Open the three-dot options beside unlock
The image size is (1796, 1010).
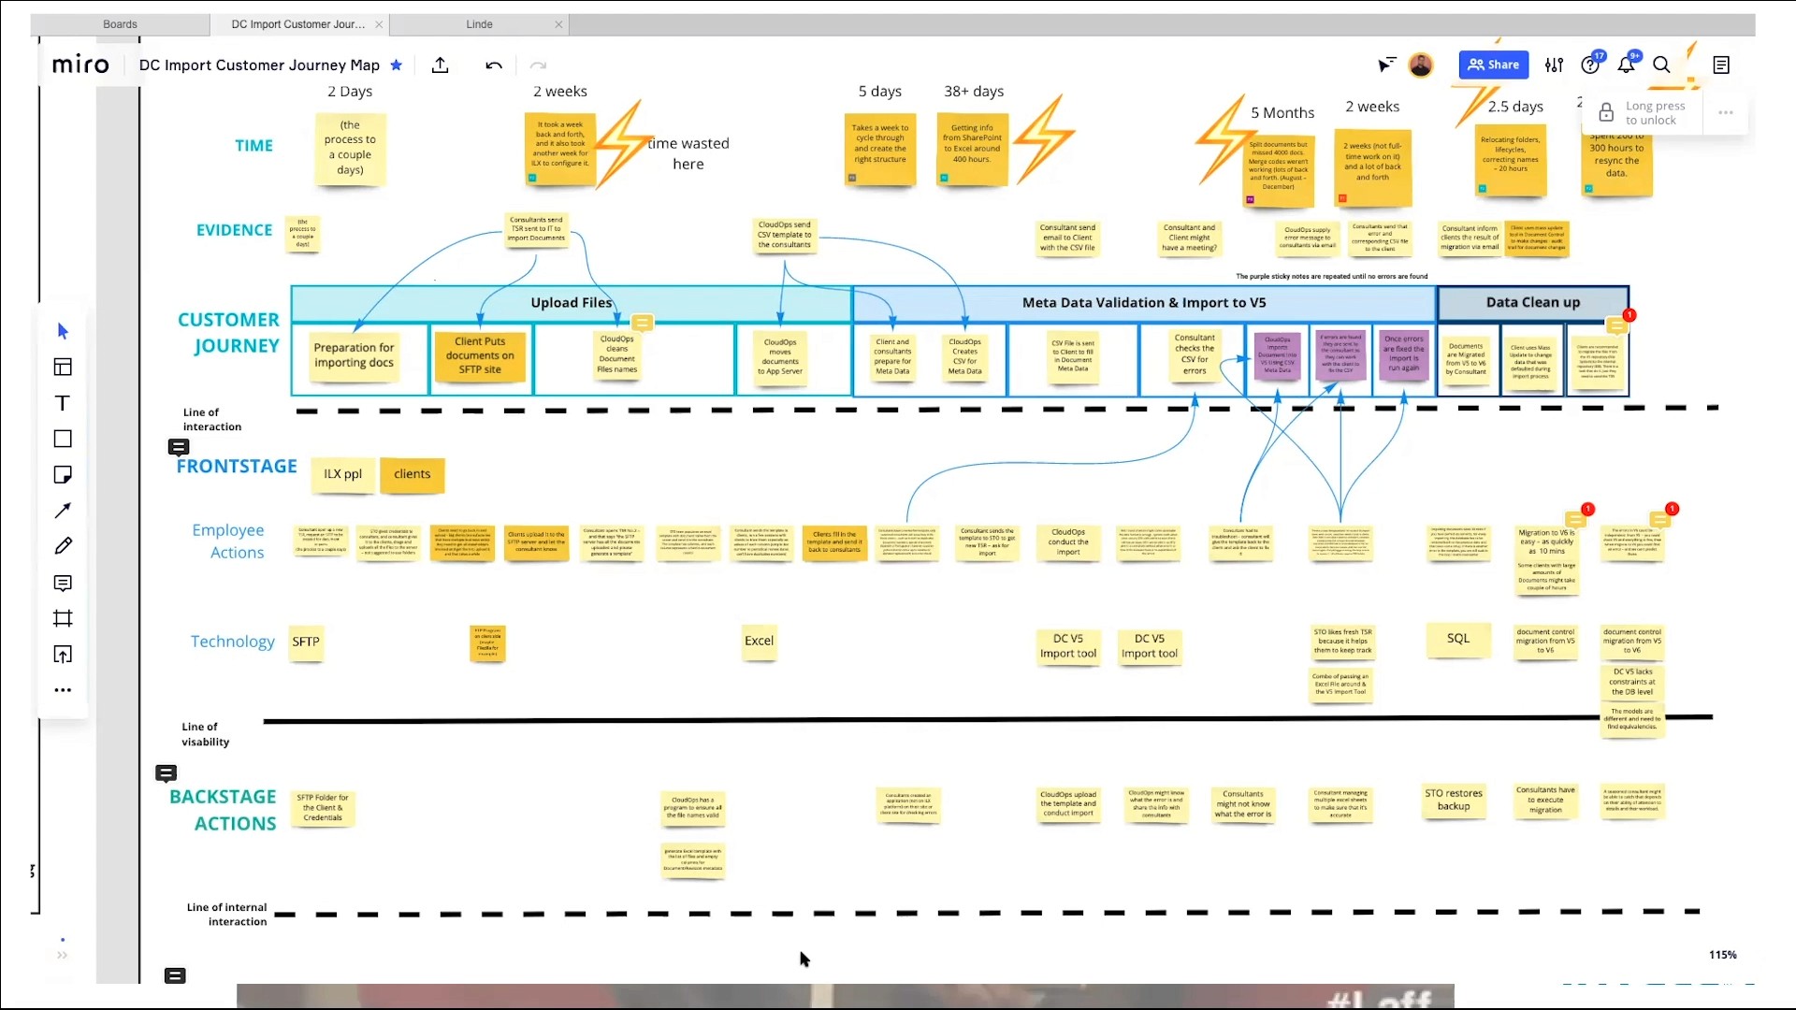pos(1726,113)
